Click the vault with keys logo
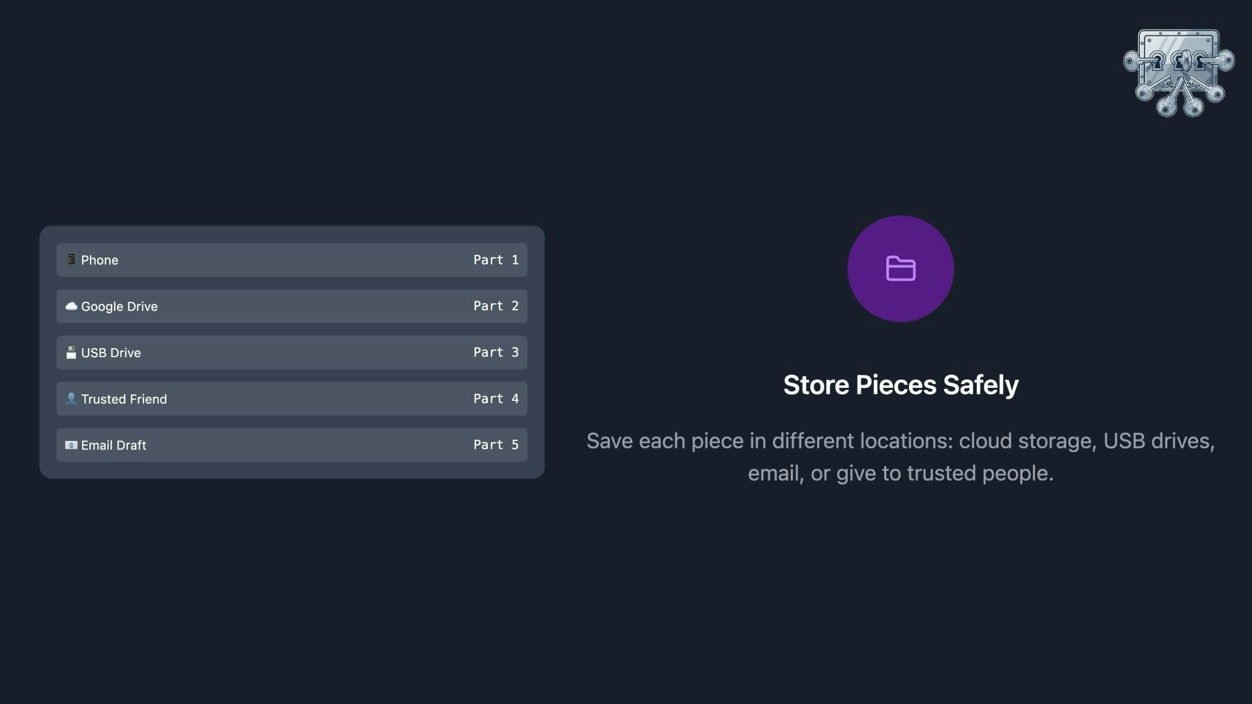The height and width of the screenshot is (704, 1252). tap(1178, 73)
